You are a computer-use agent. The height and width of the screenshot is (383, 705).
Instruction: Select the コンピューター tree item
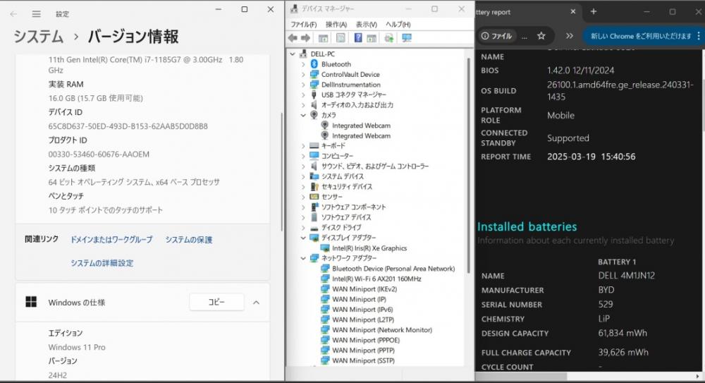337,156
